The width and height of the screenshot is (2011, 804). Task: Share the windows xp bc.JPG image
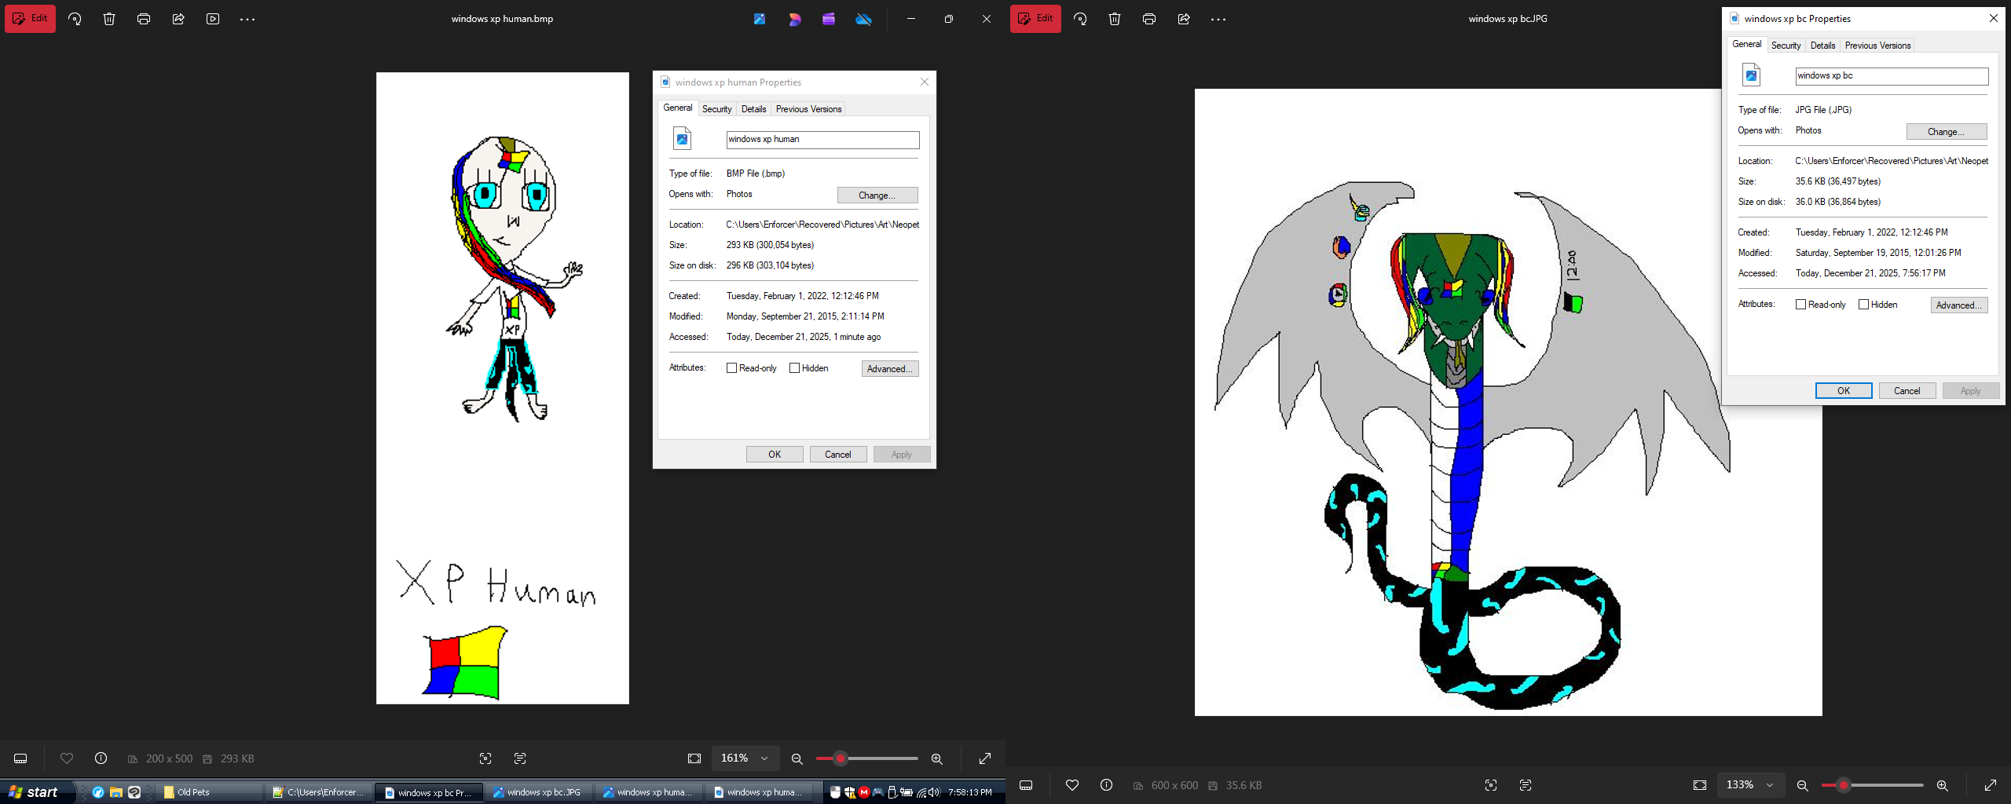click(x=1183, y=19)
